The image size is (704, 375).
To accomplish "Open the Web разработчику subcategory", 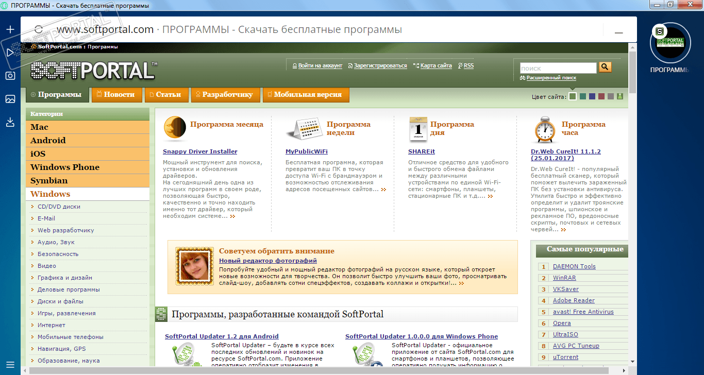I will pos(66,230).
